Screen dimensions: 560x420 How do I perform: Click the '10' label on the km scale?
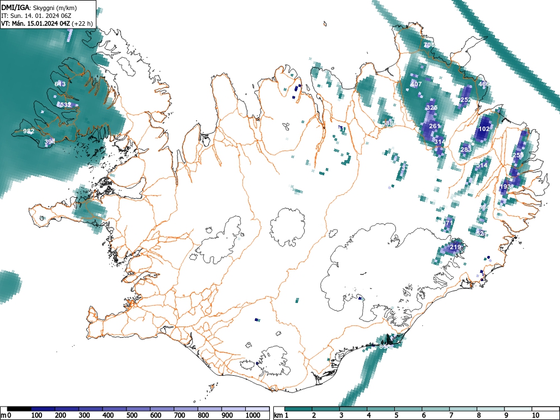tap(535, 416)
